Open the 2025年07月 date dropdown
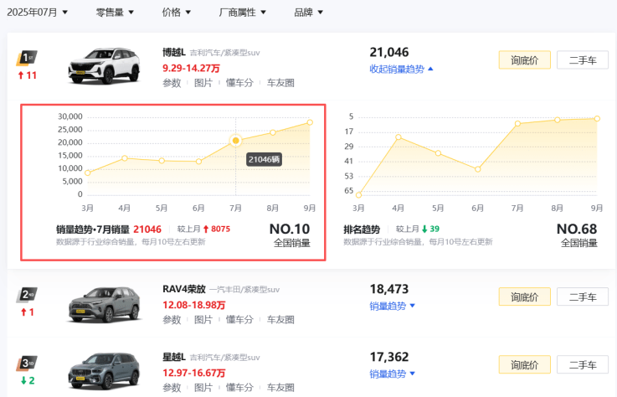 pyautogui.click(x=38, y=13)
